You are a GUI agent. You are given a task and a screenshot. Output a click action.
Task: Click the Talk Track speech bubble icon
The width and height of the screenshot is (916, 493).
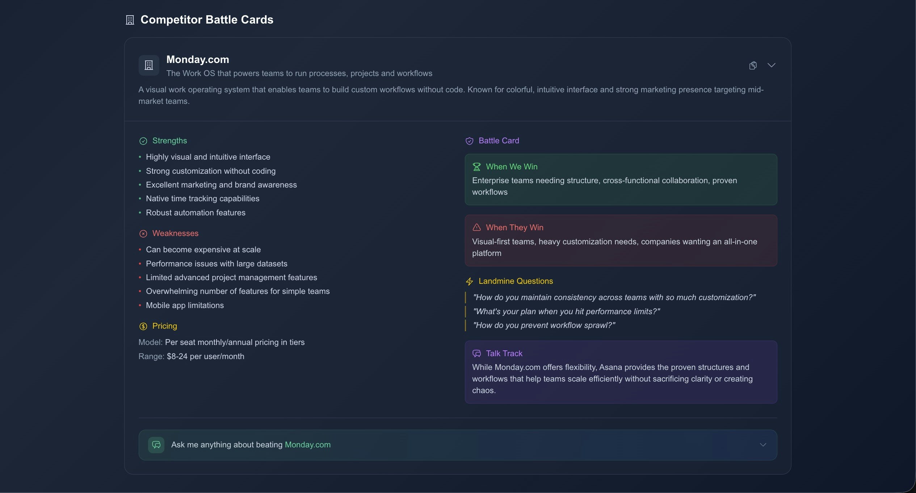pyautogui.click(x=476, y=353)
